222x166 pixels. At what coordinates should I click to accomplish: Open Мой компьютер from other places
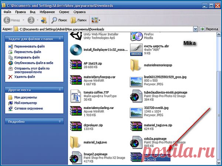click(25, 103)
